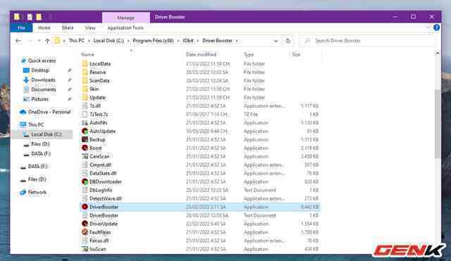Click the DriverUpdate application icon
This screenshot has height=261, width=451.
pyautogui.click(x=85, y=224)
